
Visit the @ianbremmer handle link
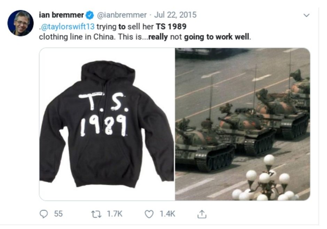tap(122, 15)
